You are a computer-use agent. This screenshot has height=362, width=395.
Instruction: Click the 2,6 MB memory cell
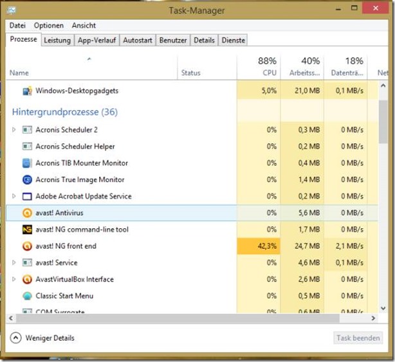pos(302,279)
